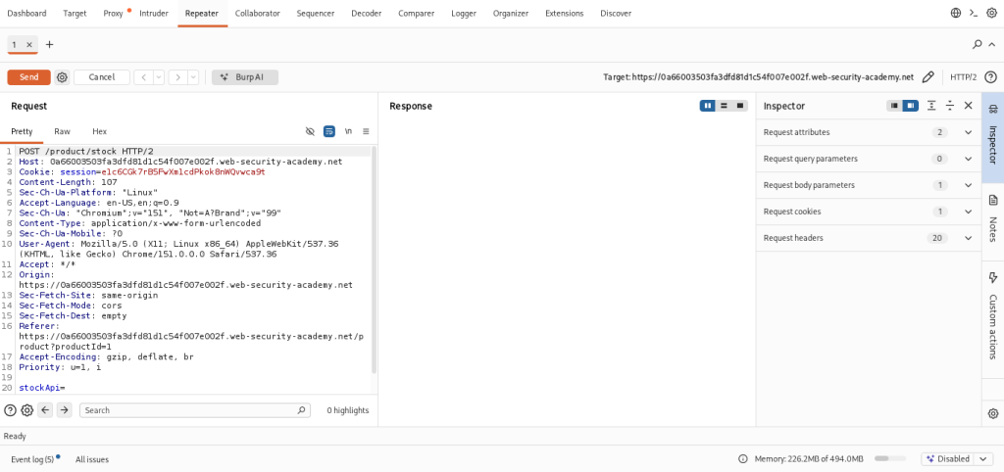Click the POST /product/stock request line
The width and height of the screenshot is (1004, 472).
[86, 152]
